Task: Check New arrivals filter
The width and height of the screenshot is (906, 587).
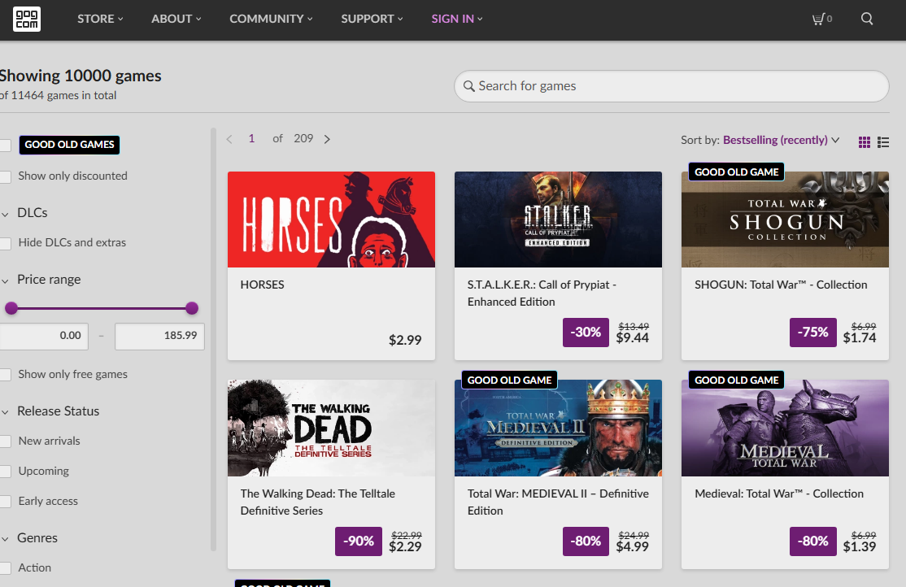Action: pyautogui.click(x=5, y=441)
